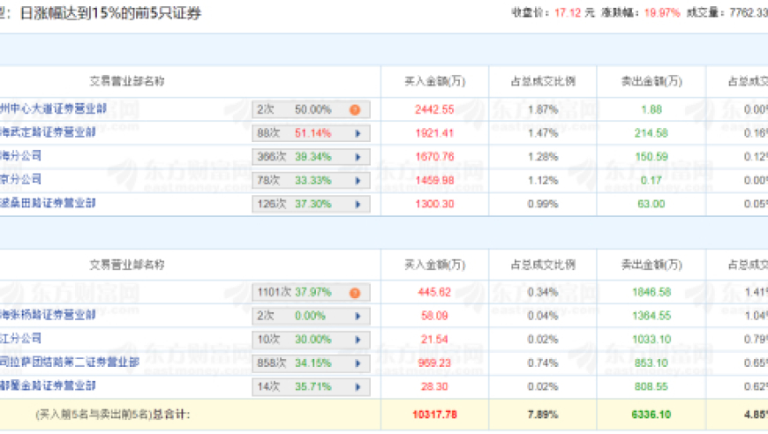Click the orange info icon beside 2次 50.00%

pyautogui.click(x=355, y=110)
